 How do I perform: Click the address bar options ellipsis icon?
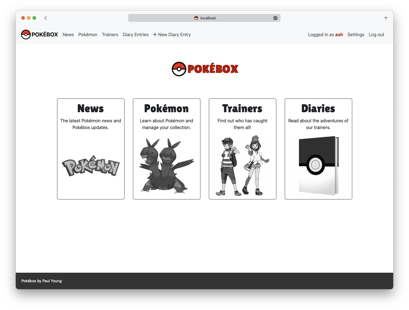point(275,18)
